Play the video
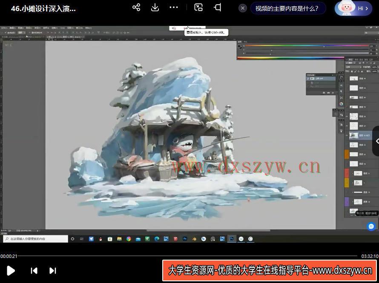This screenshot has width=379, height=283. (x=11, y=270)
